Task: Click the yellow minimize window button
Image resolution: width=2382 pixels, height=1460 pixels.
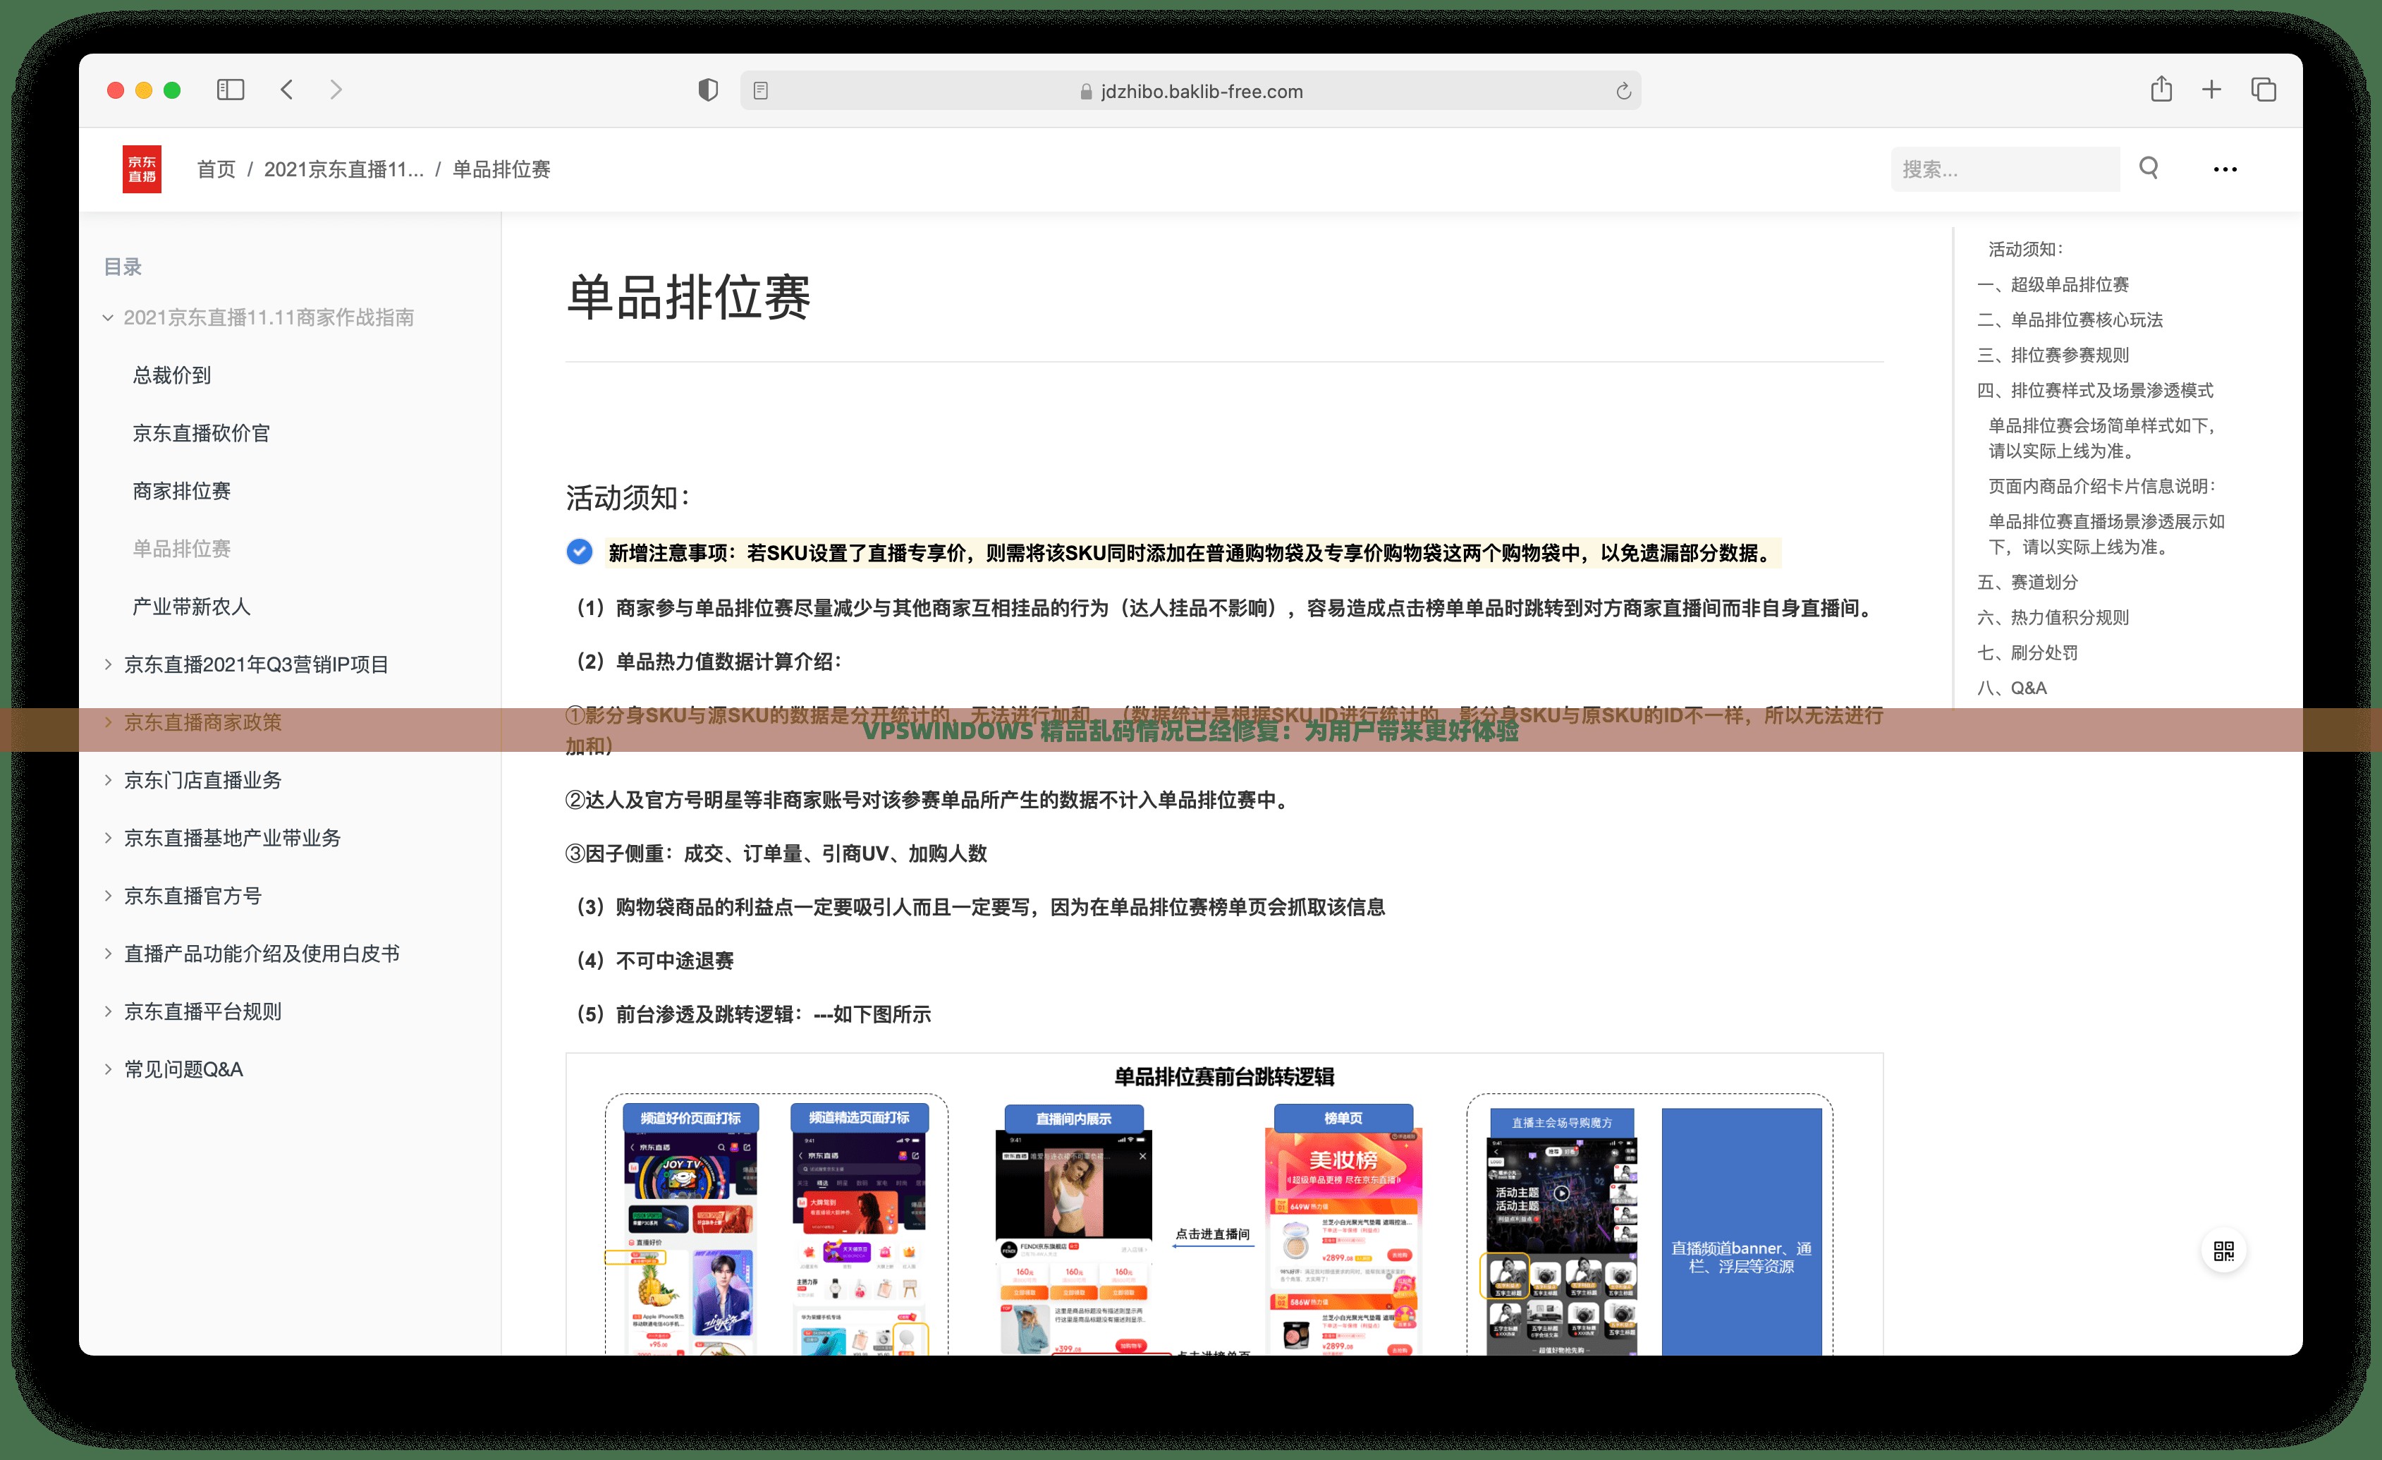Action: (x=144, y=90)
